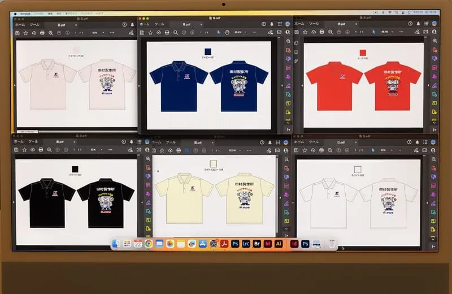
Task: Open apps grid in the red shirt window
Action: [x=426, y=24]
